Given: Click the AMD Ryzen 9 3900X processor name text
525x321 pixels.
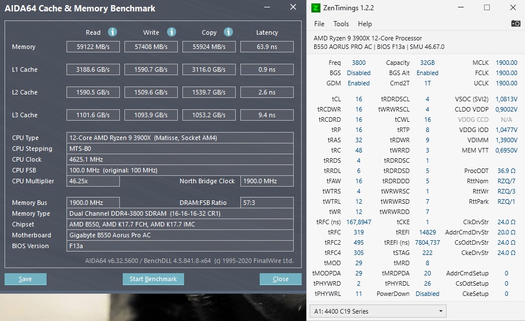Looking at the screenshot, I should point(368,38).
